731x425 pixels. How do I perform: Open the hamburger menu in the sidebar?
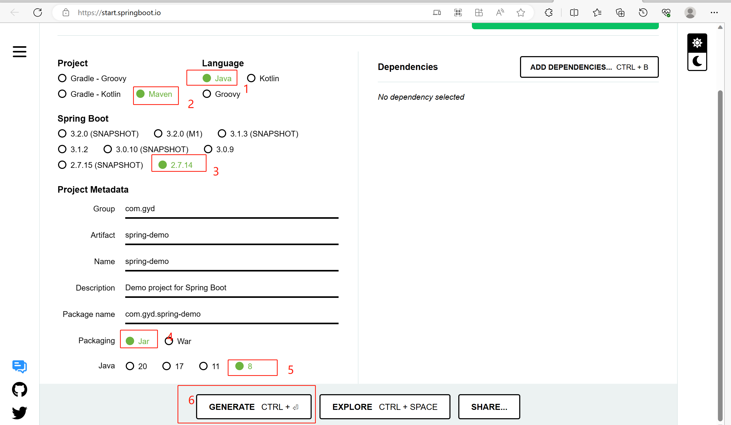(19, 52)
